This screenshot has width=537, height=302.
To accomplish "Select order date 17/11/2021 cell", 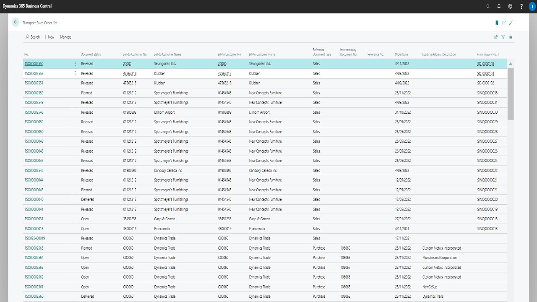I will coord(402,238).
